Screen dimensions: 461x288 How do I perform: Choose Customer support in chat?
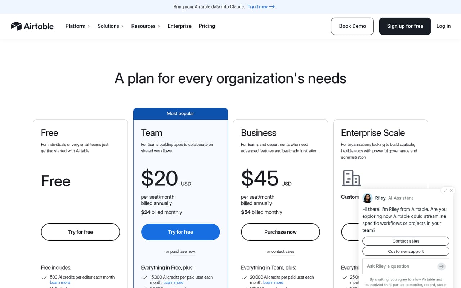406,251
